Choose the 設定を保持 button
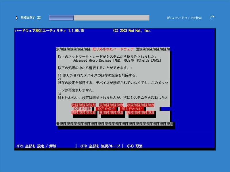This screenshot has width=230, height=172. coord(106,109)
